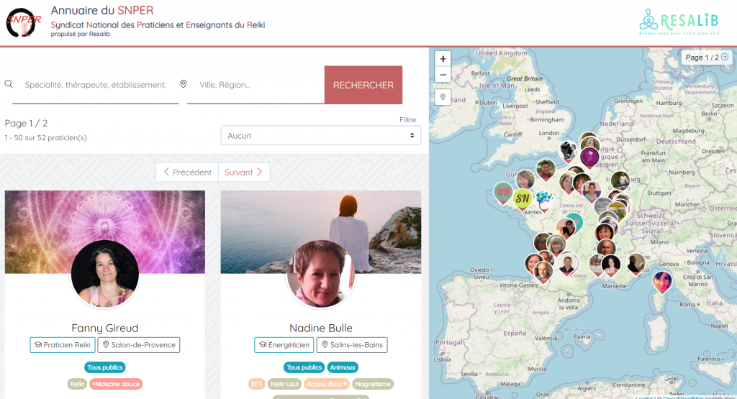The image size is (737, 399).
Task: Zoom out on the map
Action: tap(443, 75)
